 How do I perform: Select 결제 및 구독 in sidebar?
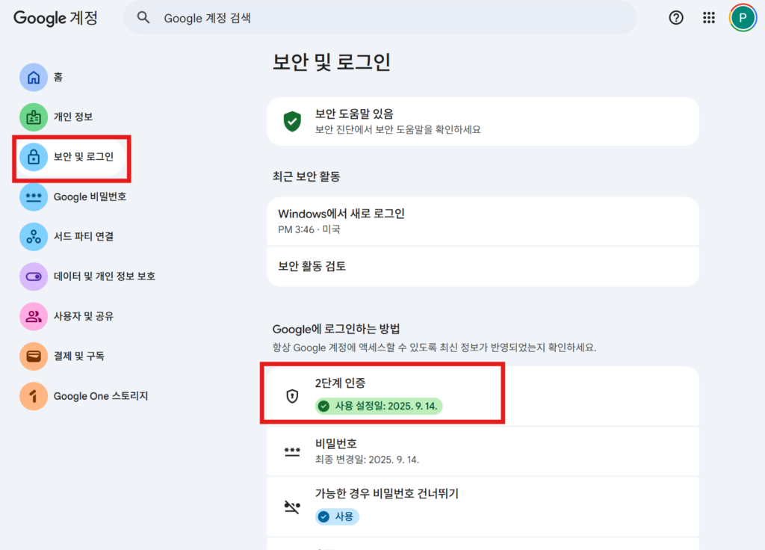coord(78,356)
